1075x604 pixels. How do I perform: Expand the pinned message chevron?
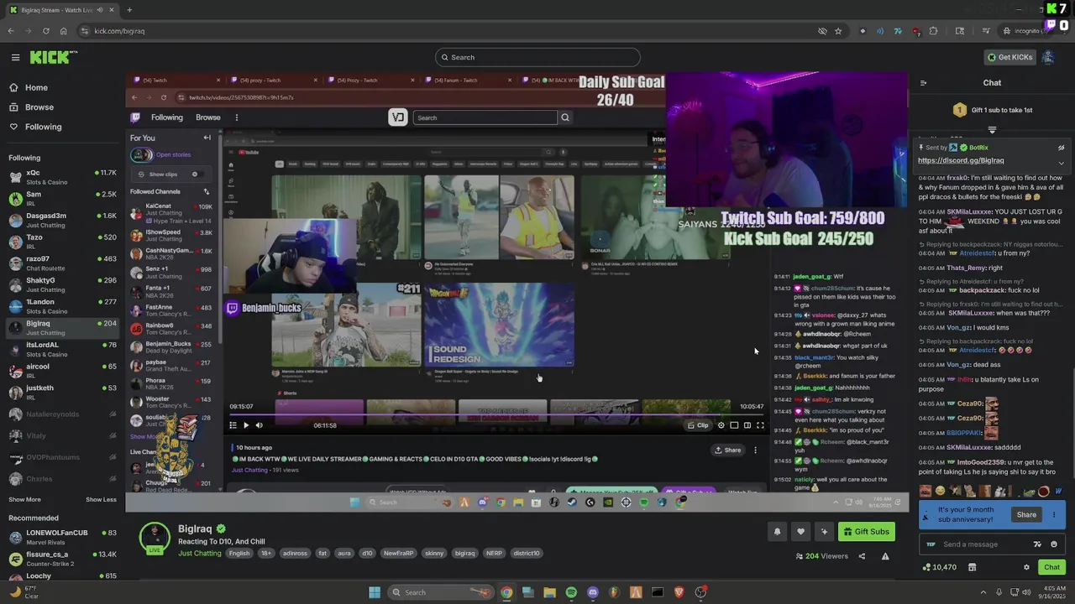[1061, 163]
